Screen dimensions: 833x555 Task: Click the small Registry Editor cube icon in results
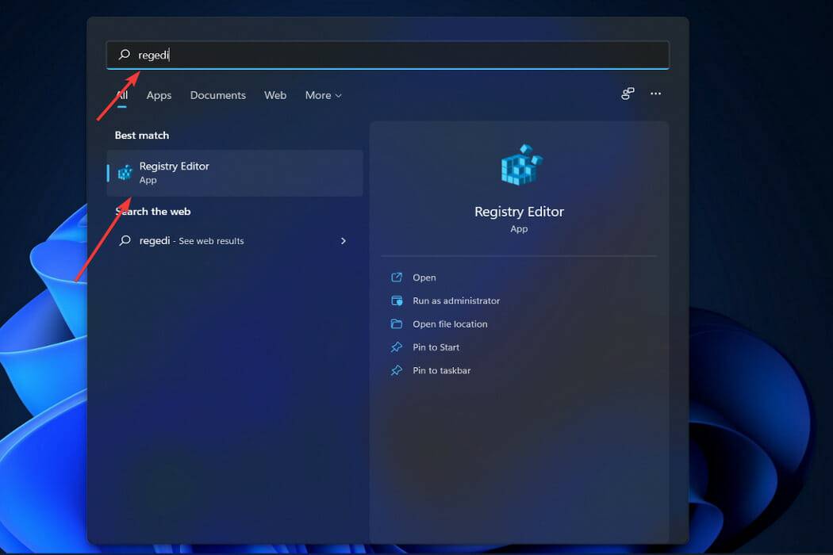125,173
